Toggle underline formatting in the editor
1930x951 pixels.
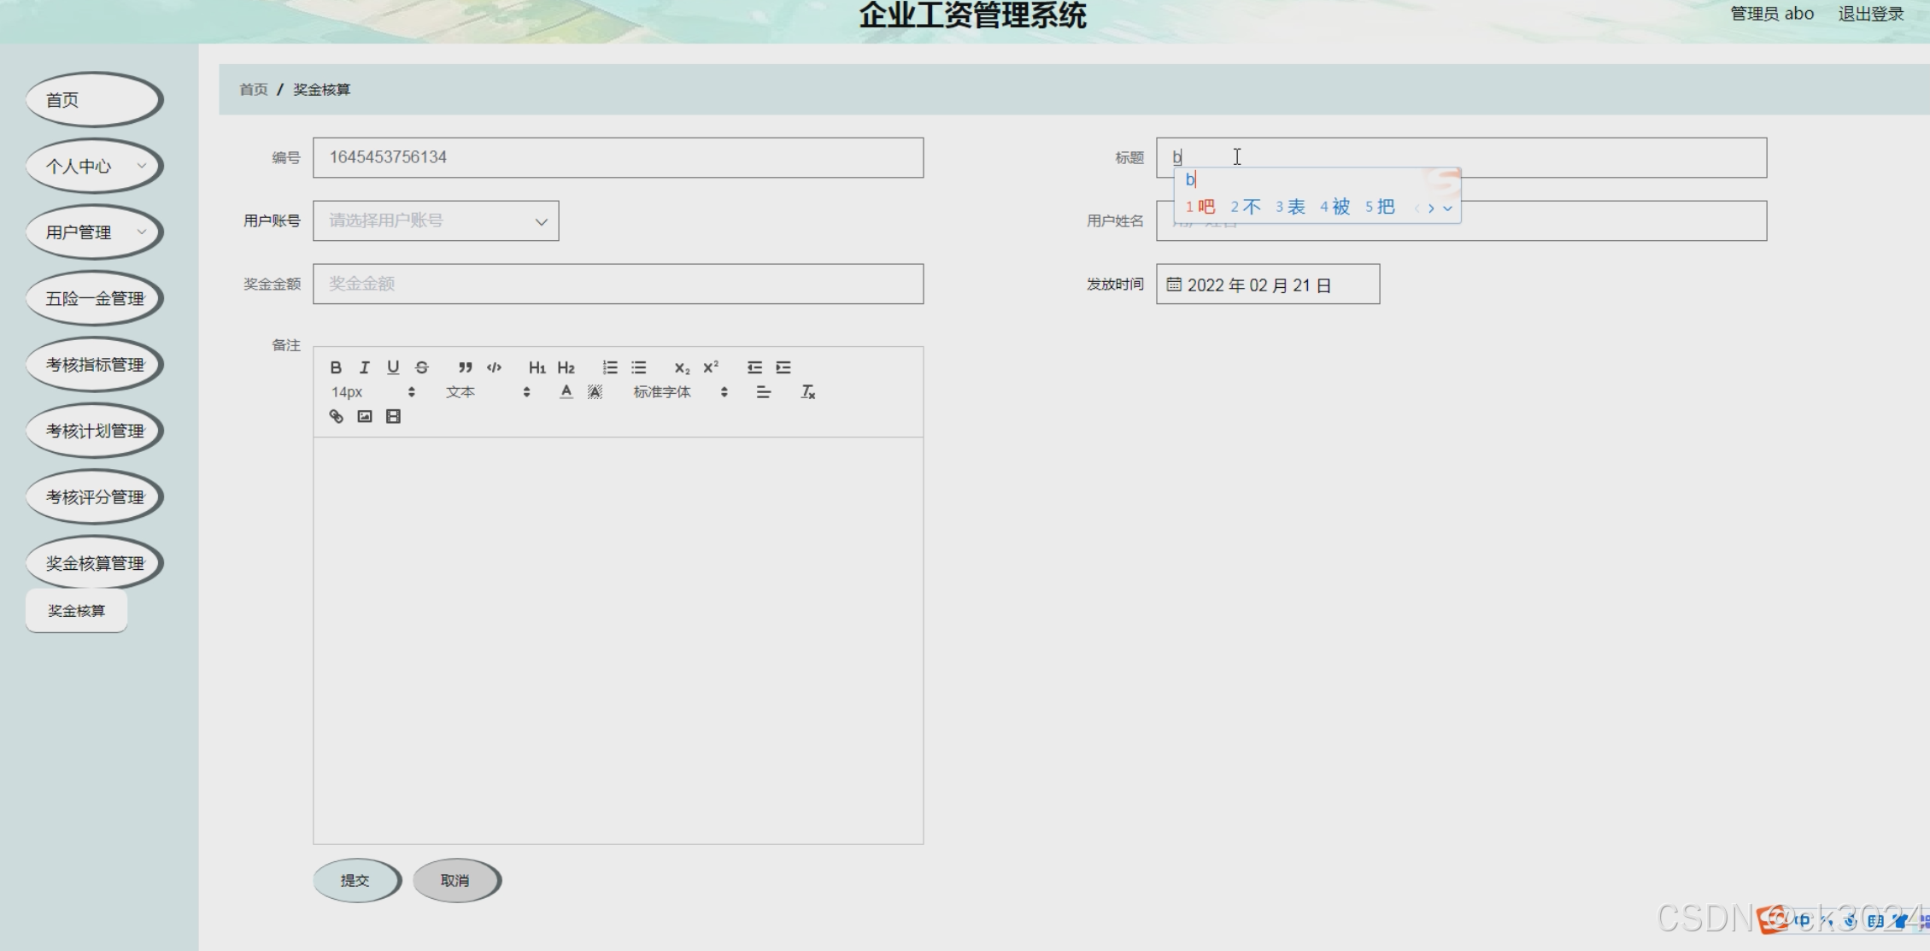click(x=393, y=367)
